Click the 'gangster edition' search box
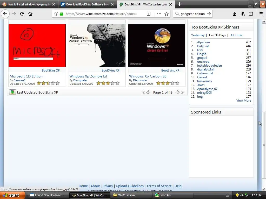This screenshot has height=199, width=266. [x=193, y=14]
